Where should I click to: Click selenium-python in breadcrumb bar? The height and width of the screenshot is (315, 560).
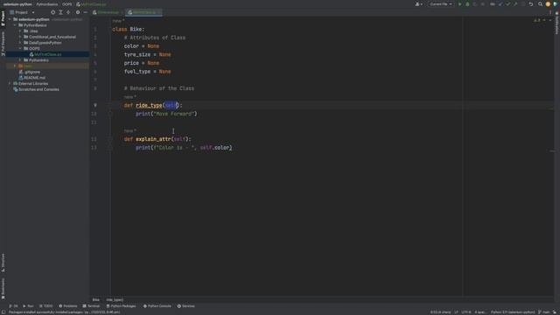17,4
